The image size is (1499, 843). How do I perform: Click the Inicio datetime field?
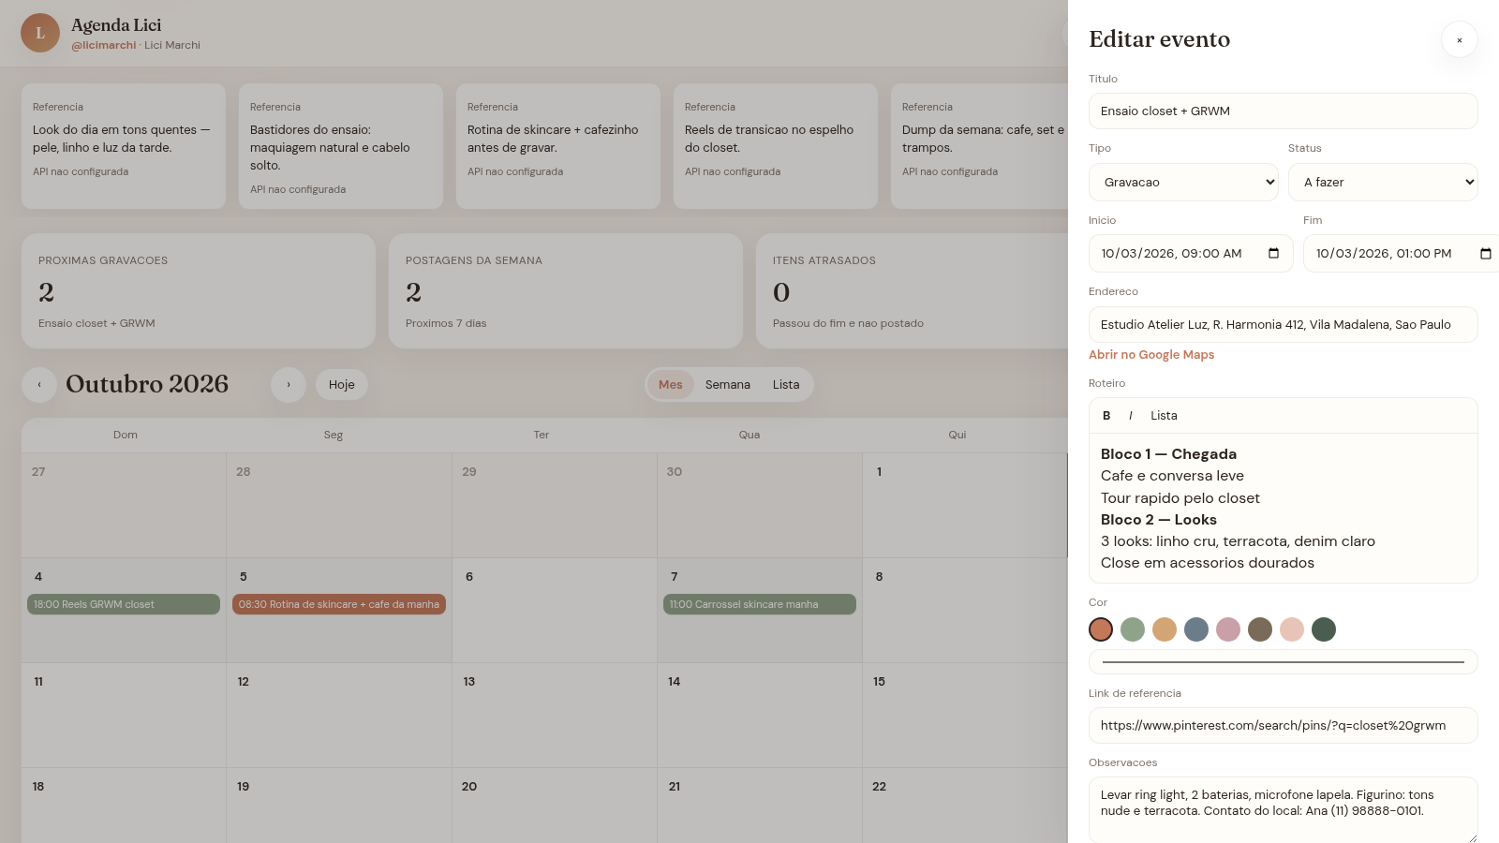tap(1191, 254)
